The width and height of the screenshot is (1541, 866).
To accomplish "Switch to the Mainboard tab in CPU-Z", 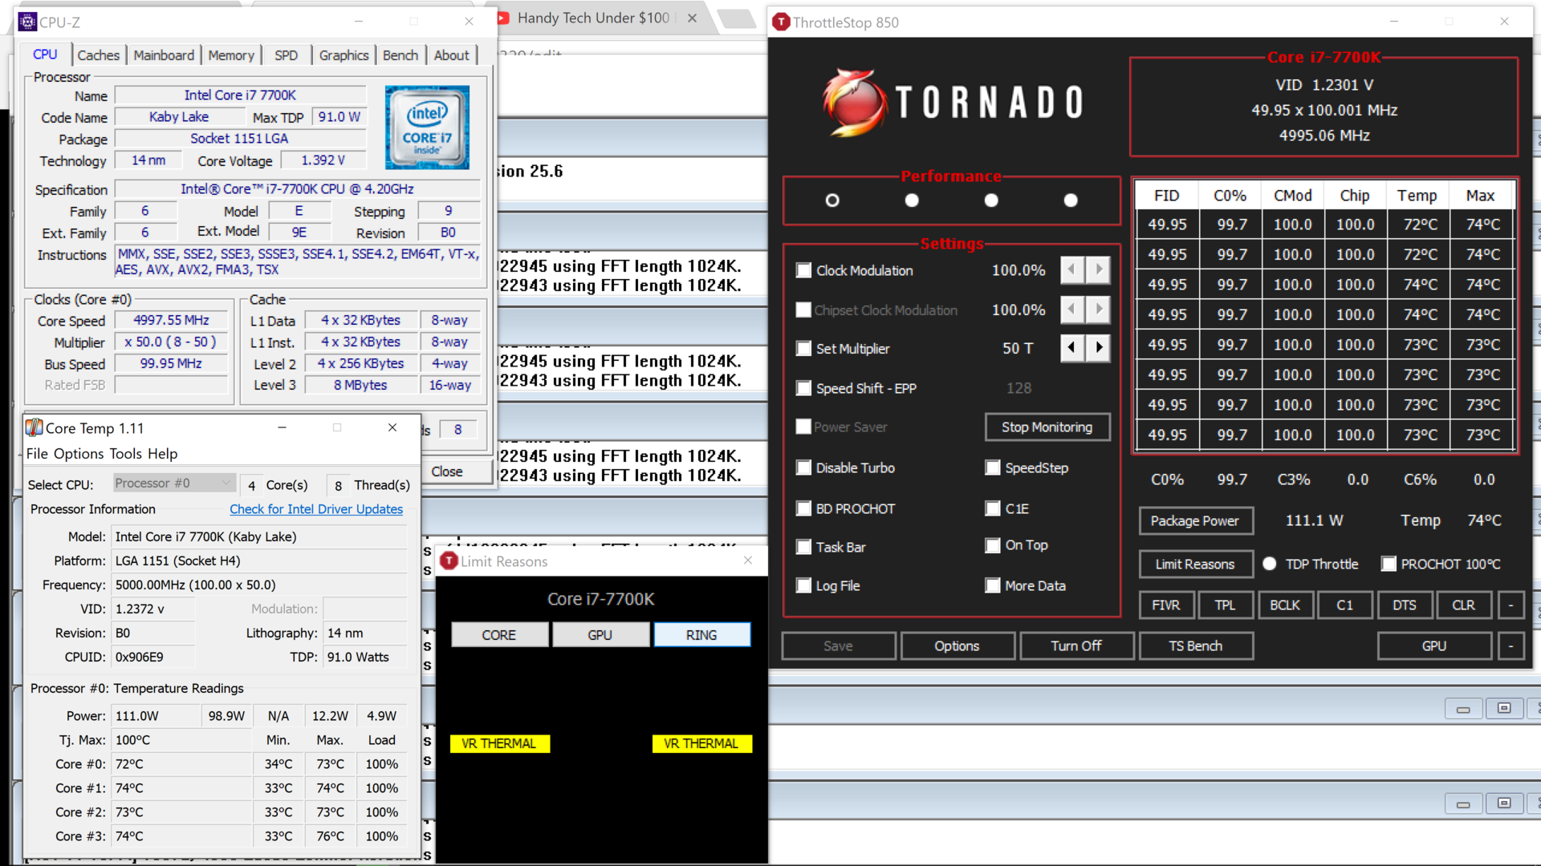I will [164, 55].
